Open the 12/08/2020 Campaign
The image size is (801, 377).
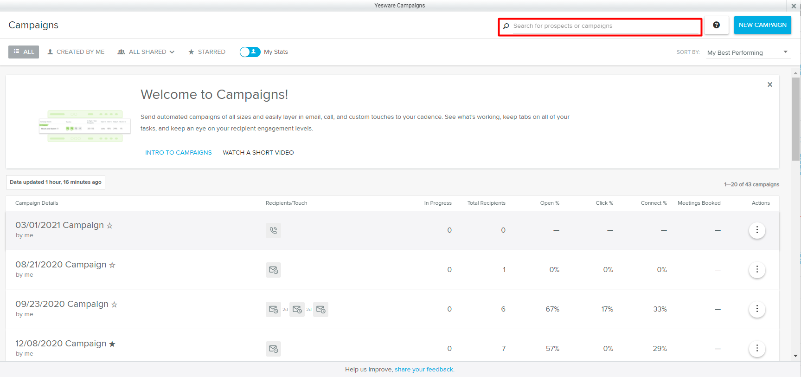pyautogui.click(x=61, y=344)
